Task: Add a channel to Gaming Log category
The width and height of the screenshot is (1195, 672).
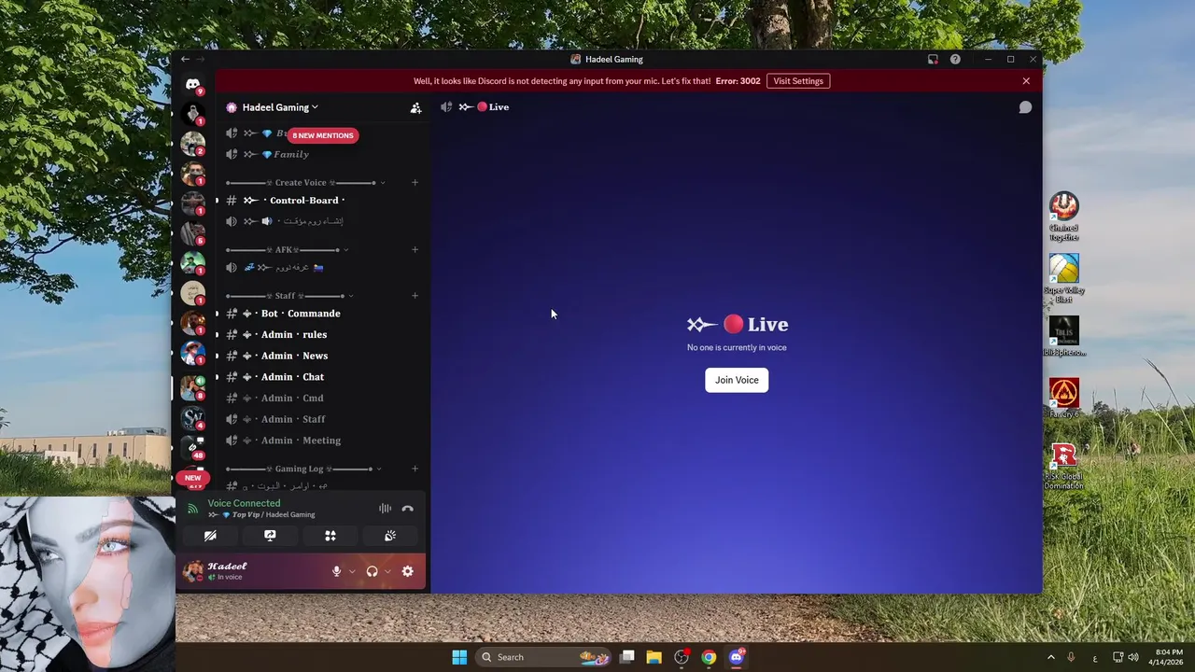Action: pos(415,469)
